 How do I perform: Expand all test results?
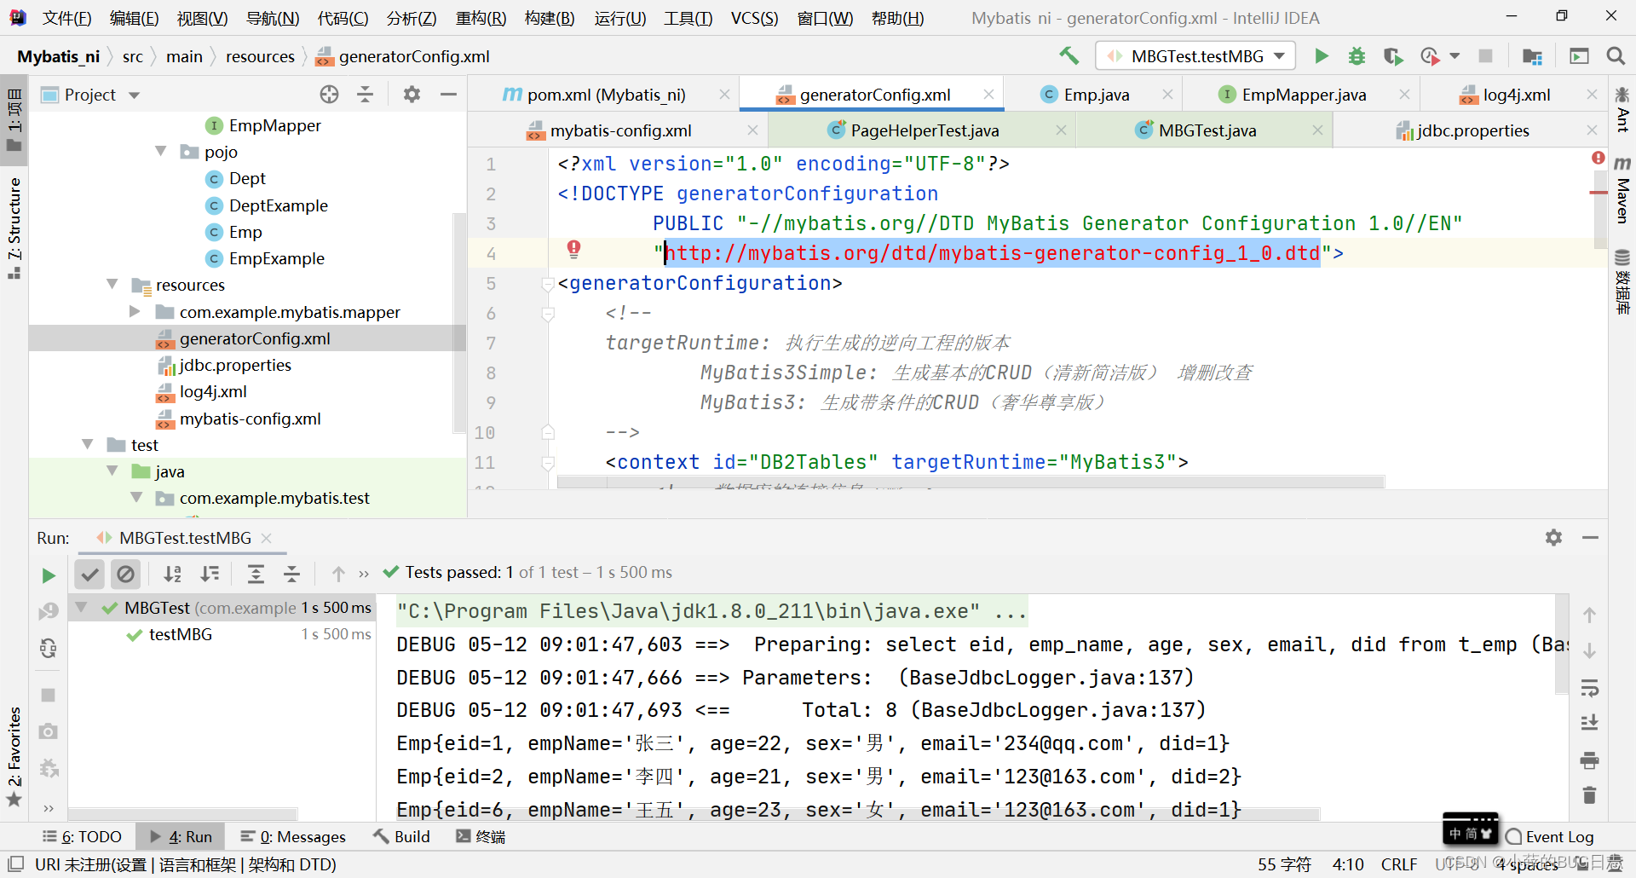coord(256,574)
